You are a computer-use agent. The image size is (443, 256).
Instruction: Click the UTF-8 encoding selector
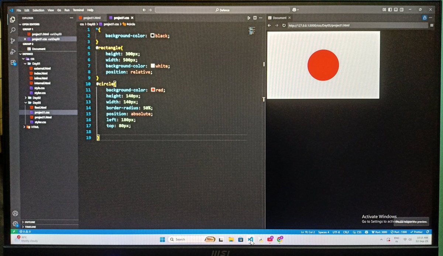(x=336, y=232)
